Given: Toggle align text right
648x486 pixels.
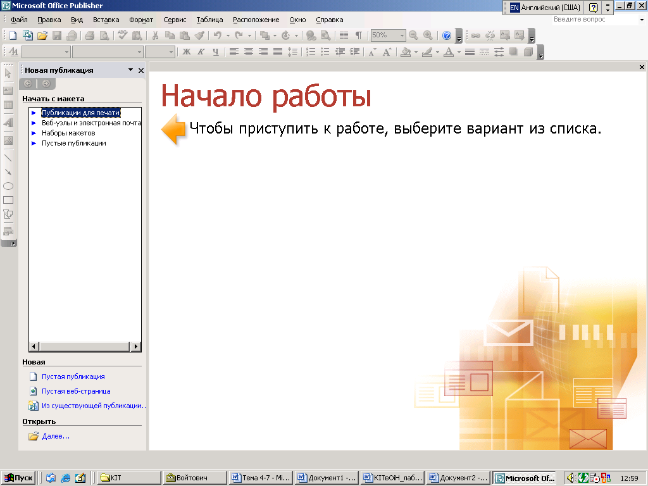Looking at the screenshot, I should (x=263, y=52).
